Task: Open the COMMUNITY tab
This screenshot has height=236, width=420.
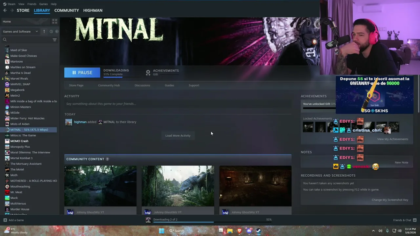Action: pos(67,10)
